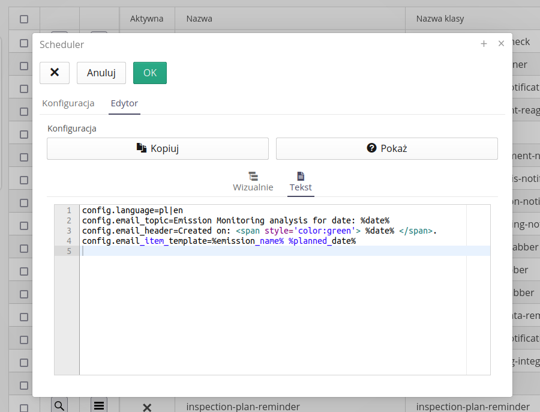Open the Tekst view tab

301,181
